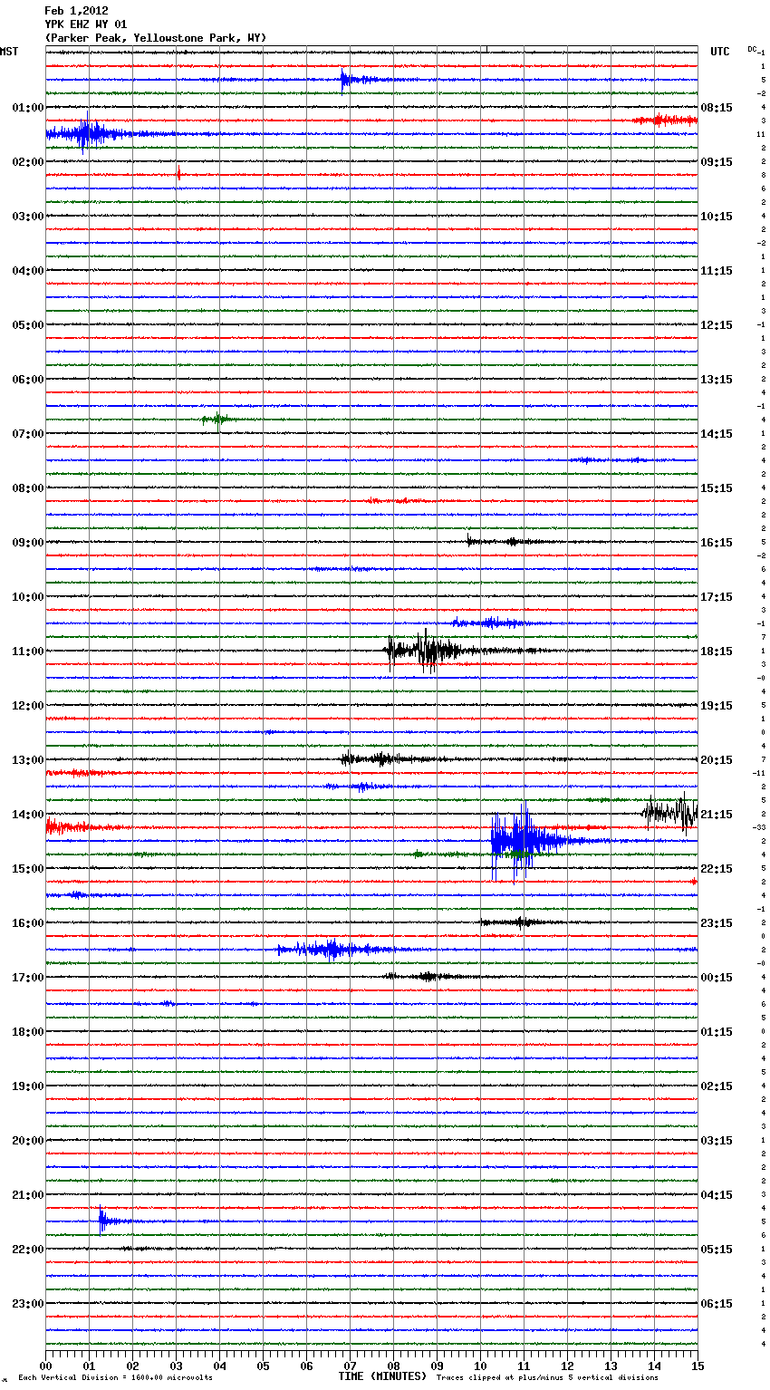Click the 20:15 UTC time label

click(x=717, y=760)
